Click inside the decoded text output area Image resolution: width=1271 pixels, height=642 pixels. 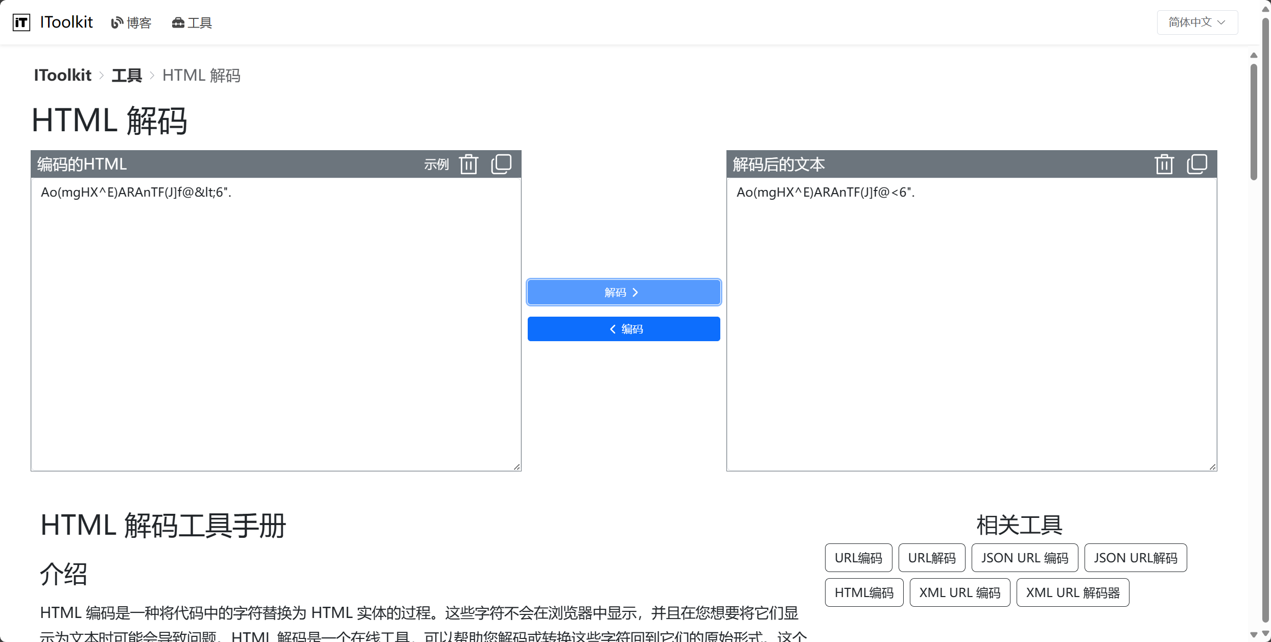(x=972, y=324)
